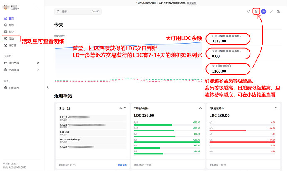This screenshot has width=287, height=171.
Task: Refresh the 7天支出统计 card
Action: coord(276,109)
